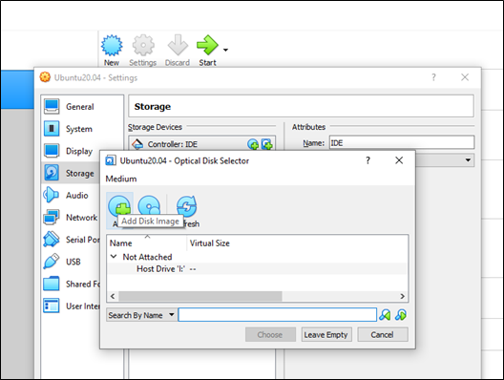This screenshot has width=504, height=380.
Task: Click the New virtual machine icon
Action: click(112, 45)
